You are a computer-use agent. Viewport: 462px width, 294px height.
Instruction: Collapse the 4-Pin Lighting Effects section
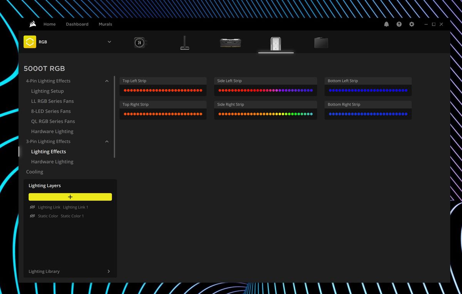click(107, 81)
